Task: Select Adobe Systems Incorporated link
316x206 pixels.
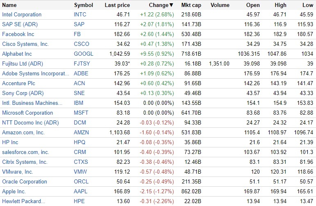Action: pyautogui.click(x=36, y=73)
